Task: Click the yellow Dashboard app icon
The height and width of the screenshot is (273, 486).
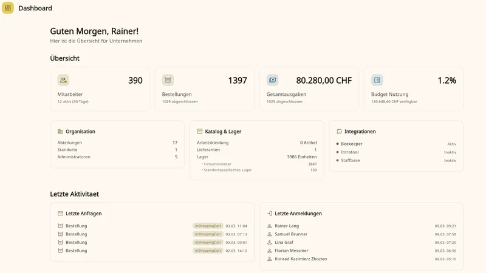Action: (8, 8)
